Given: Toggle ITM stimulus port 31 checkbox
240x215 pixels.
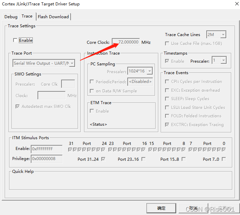Looking at the screenshot, I should pyautogui.click(x=70, y=150).
